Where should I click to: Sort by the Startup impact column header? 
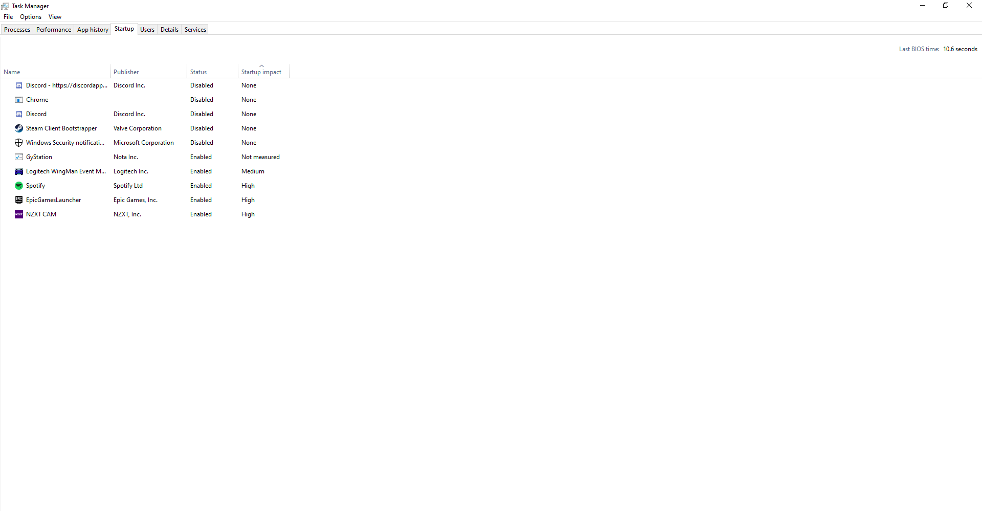pos(263,72)
